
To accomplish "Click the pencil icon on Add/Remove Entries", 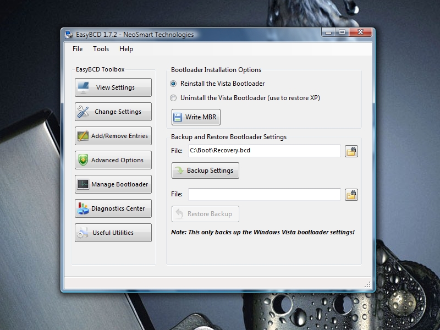I will click(x=83, y=136).
